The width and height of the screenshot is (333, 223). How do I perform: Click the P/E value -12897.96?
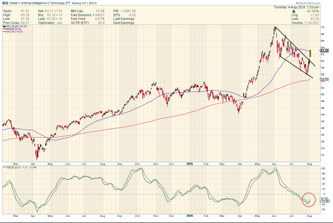[x=128, y=11]
